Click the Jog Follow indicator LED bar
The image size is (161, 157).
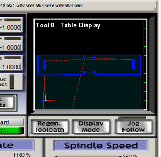pos(132,117)
